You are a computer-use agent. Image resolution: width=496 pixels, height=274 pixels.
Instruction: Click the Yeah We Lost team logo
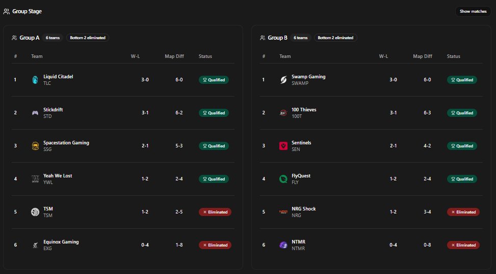coord(35,179)
